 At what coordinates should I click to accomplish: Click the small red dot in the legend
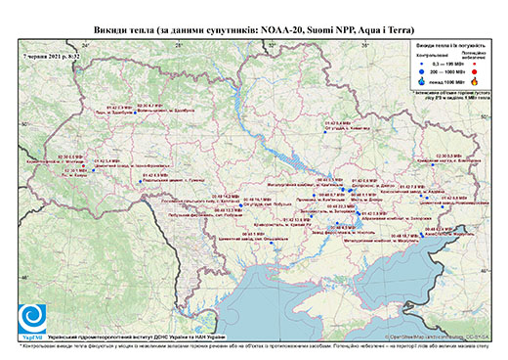(x=474, y=65)
